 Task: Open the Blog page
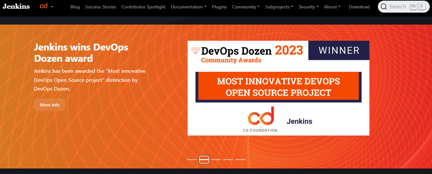75,7
